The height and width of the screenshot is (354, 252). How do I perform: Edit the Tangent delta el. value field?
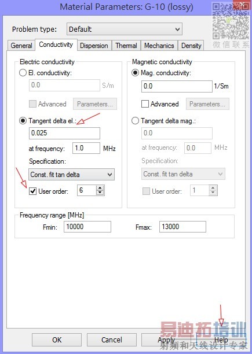(x=64, y=133)
